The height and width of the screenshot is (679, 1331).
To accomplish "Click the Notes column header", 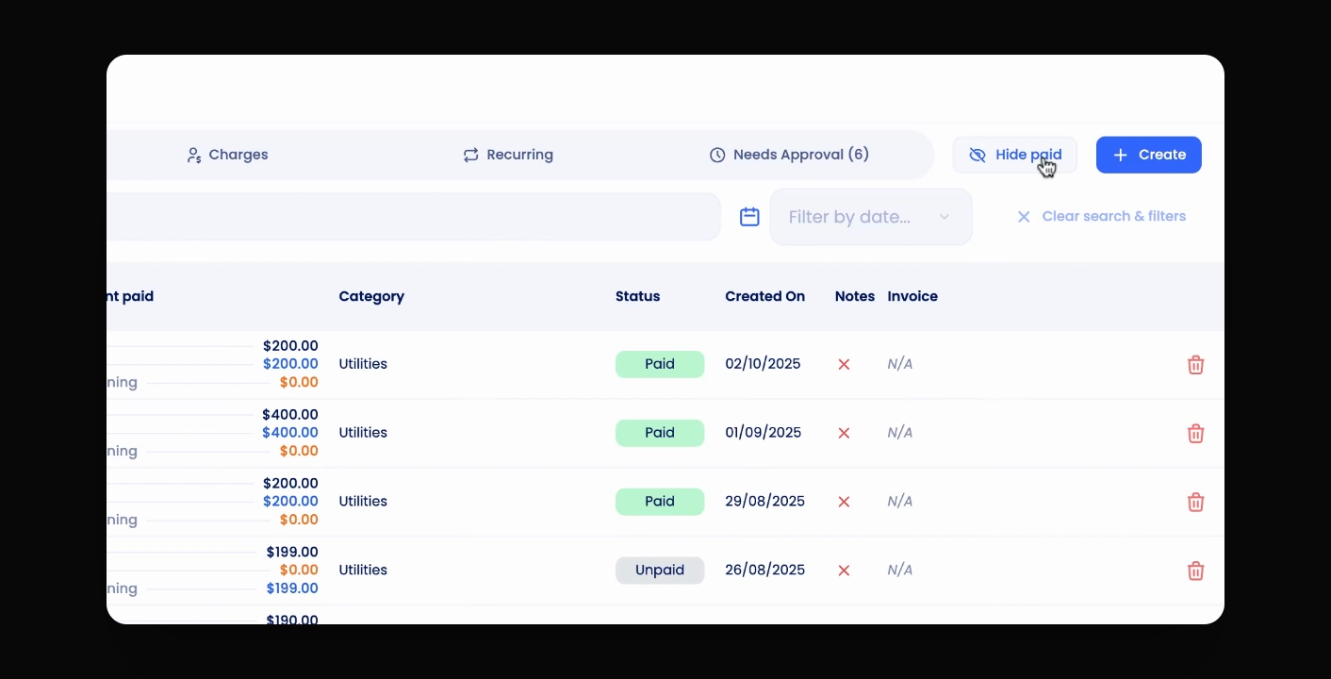I will pos(855,296).
